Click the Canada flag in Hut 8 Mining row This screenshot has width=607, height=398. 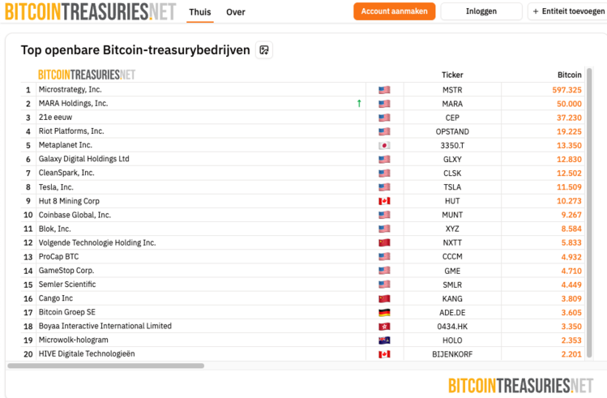pyautogui.click(x=384, y=201)
